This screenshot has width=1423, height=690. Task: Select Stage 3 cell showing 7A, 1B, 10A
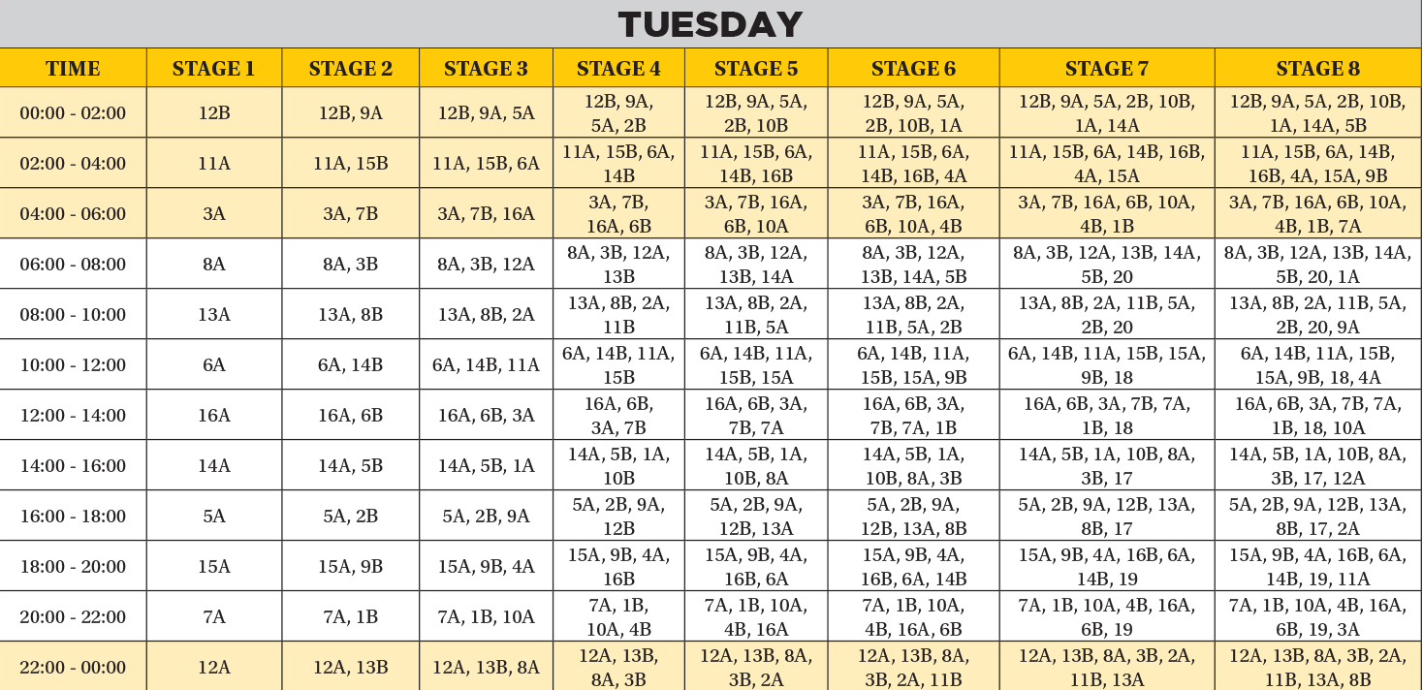click(x=486, y=617)
